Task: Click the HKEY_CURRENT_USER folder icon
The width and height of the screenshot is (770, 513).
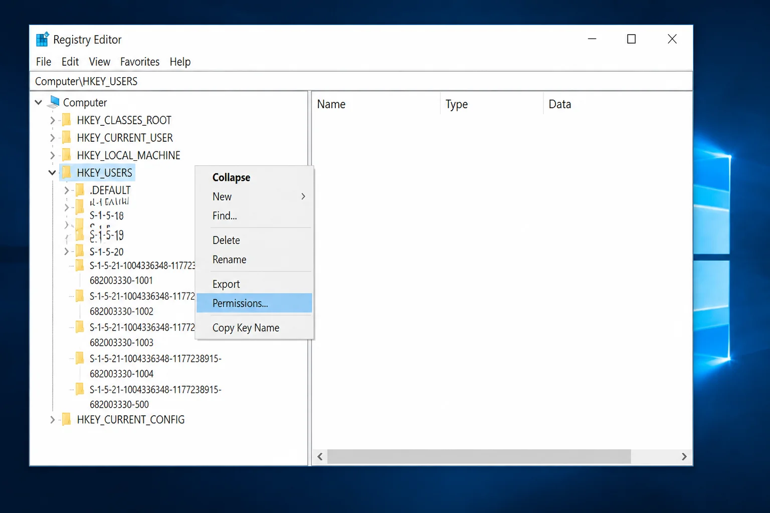Action: [x=66, y=138]
